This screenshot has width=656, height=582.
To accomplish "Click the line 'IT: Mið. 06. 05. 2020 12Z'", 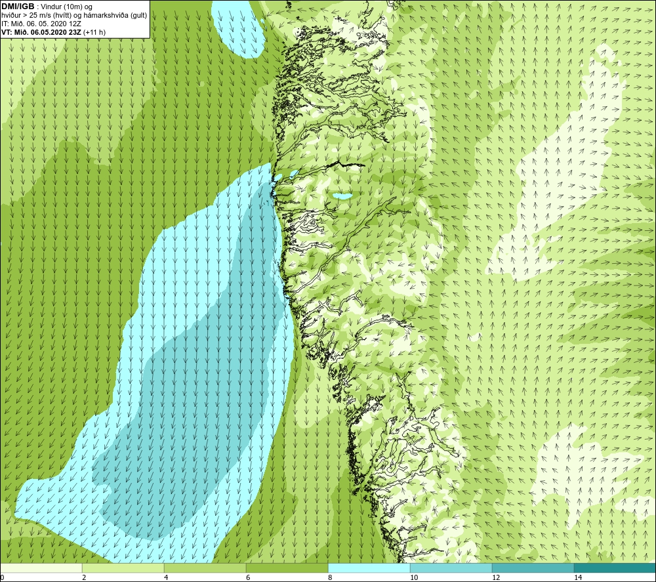I will (41, 24).
